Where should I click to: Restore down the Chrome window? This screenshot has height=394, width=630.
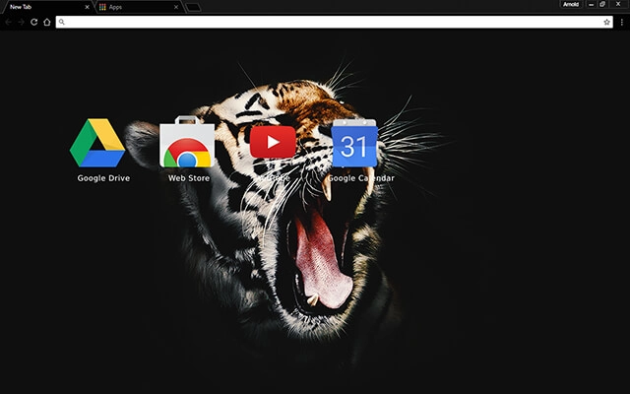(x=602, y=4)
